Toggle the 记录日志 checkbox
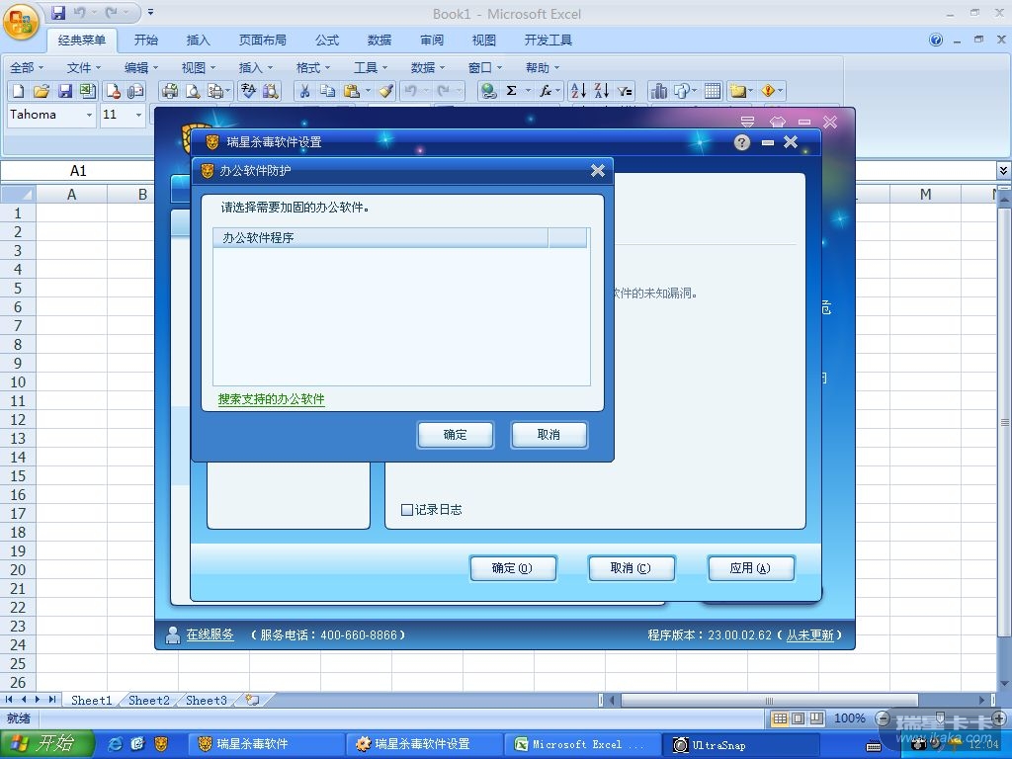 406,510
